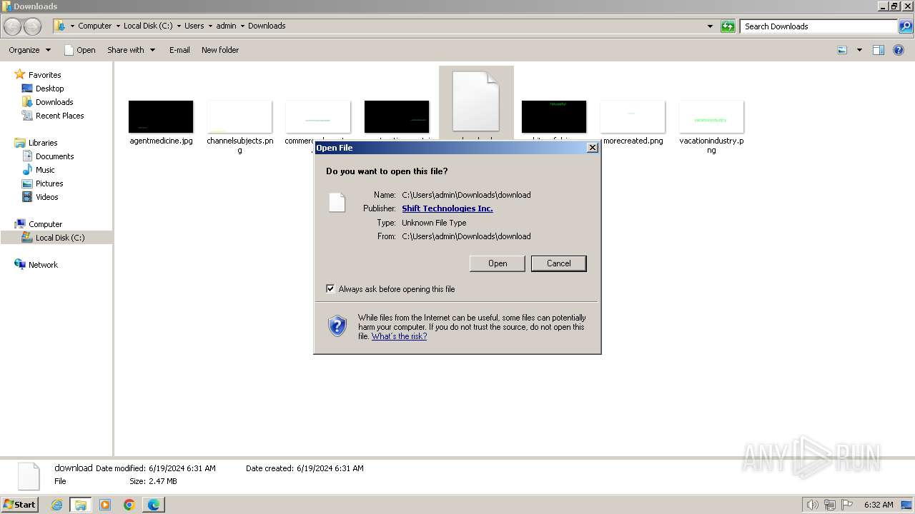Select Favorites in the navigation pane
915x514 pixels.
click(44, 75)
